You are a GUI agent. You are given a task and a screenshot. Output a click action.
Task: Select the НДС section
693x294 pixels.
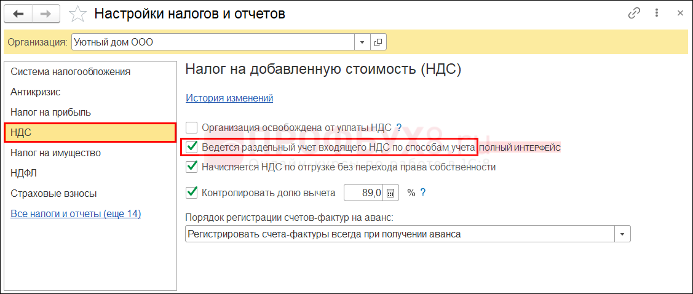[90, 133]
